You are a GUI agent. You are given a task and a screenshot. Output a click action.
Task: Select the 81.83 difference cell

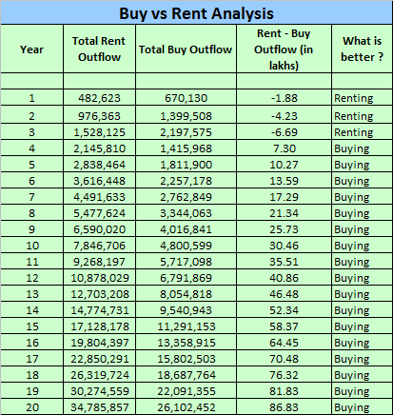(284, 391)
